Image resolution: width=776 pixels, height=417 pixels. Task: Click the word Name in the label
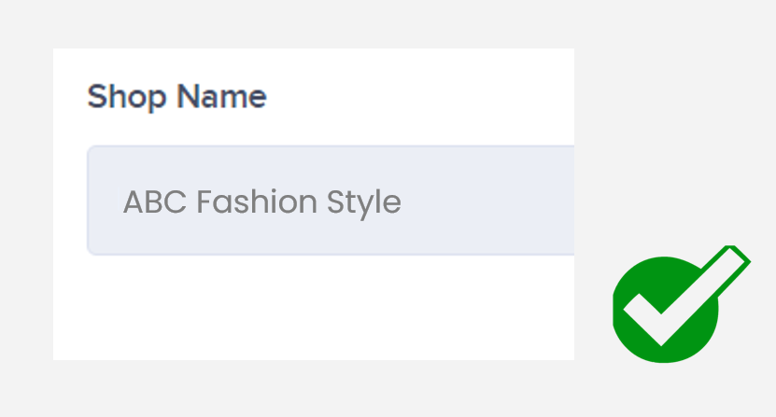(x=222, y=97)
